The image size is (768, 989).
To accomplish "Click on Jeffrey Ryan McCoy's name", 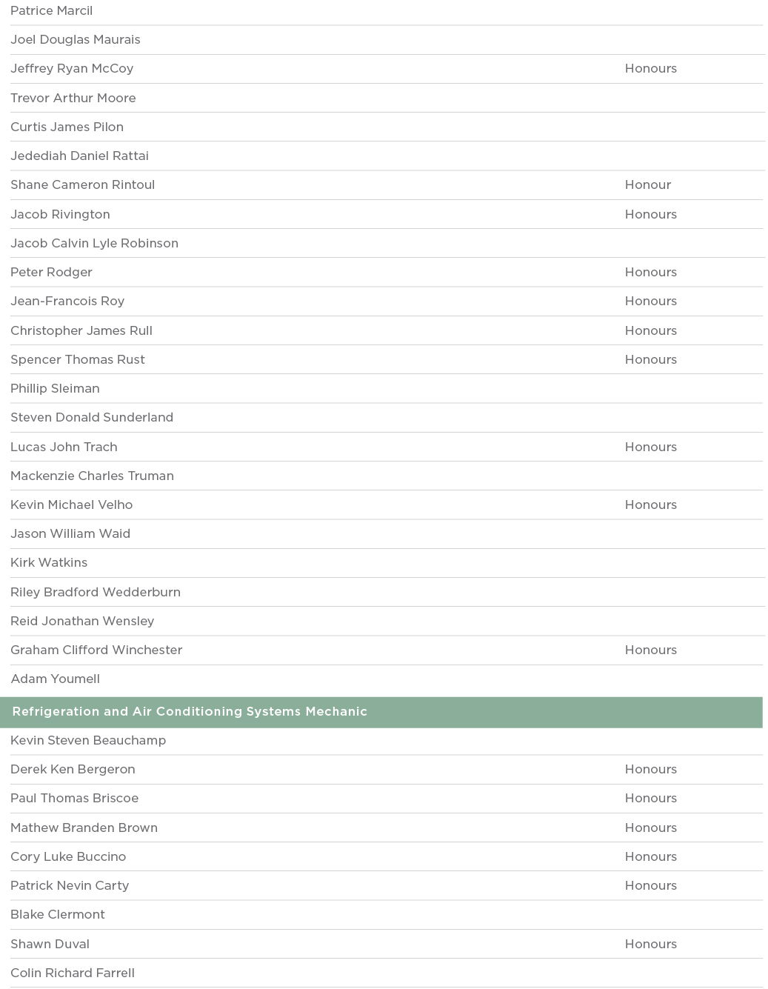I will pyautogui.click(x=72, y=69).
